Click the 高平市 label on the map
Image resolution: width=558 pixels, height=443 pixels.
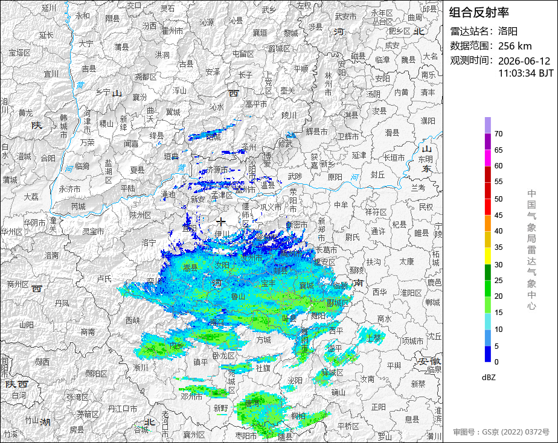256,104
